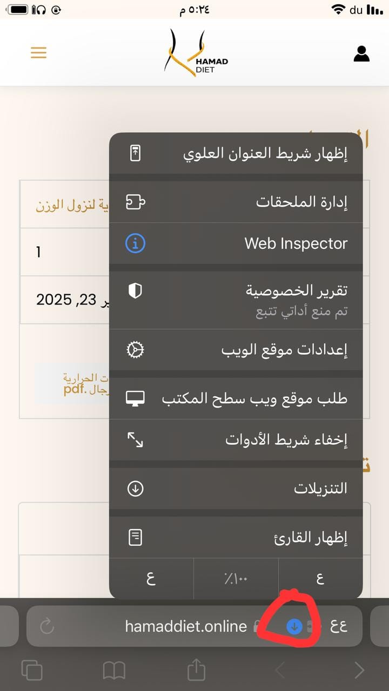Tap إظهار القارئ show reader
The image size is (389, 691).
(x=236, y=537)
